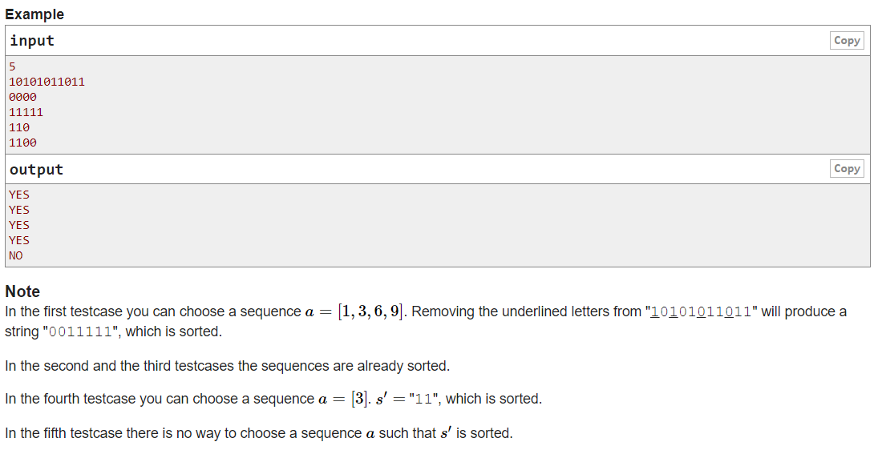882x466 pixels.
Task: Click the last input line "1100"
Action: pyautogui.click(x=22, y=143)
